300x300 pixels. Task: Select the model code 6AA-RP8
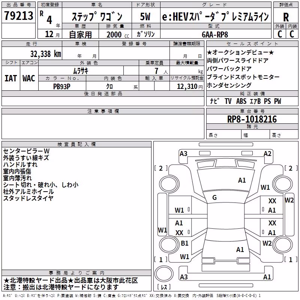click(215, 34)
